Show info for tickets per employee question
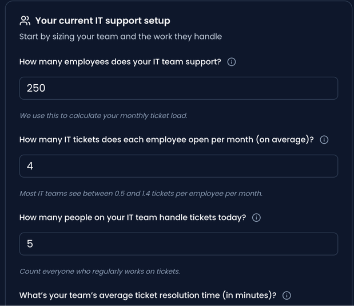354x306 pixels. [324, 140]
